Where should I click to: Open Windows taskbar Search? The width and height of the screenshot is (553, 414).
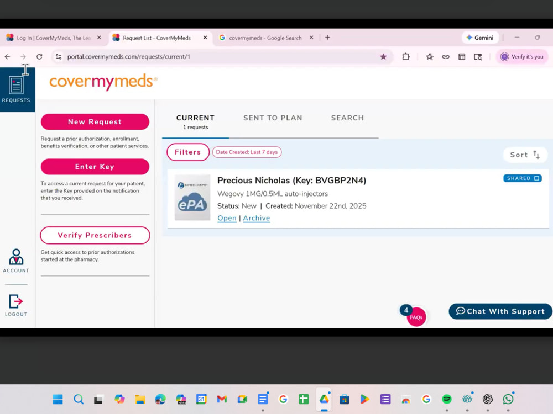pos(79,399)
